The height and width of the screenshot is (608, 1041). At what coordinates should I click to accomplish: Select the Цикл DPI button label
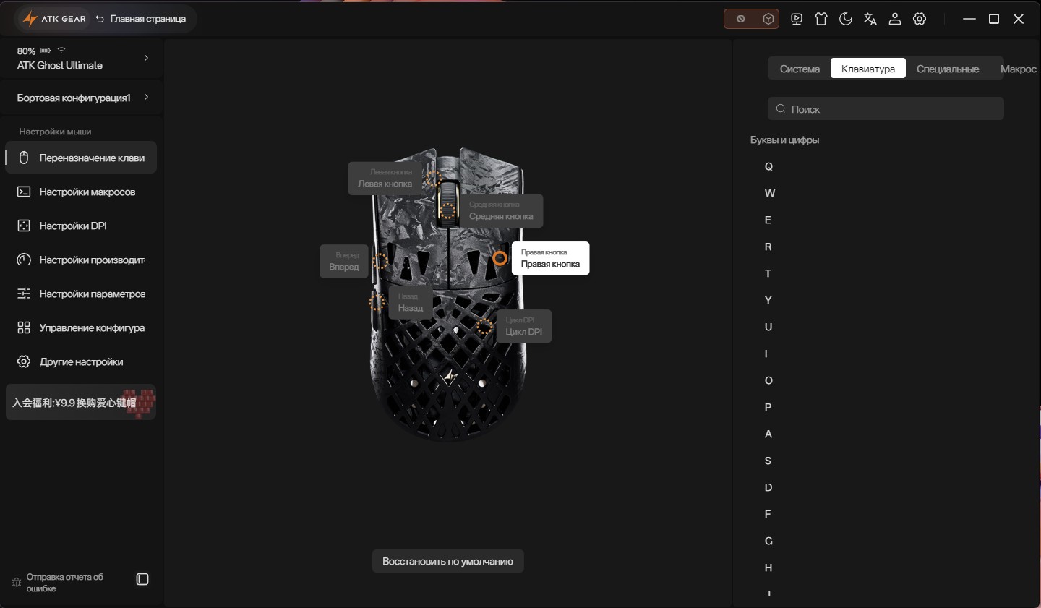click(523, 326)
